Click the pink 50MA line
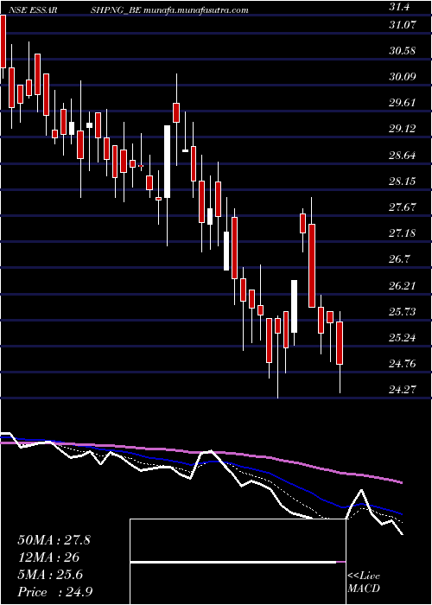432x605 pixels. (x=200, y=451)
